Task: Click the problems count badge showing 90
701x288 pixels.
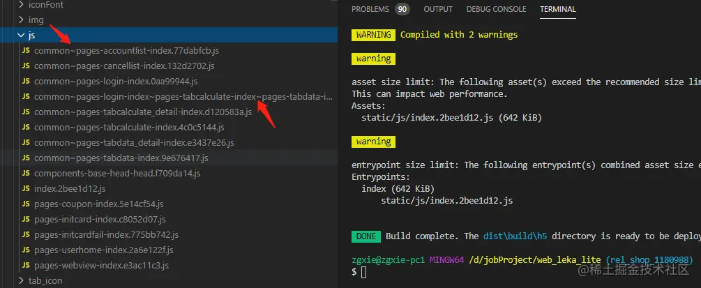Action: pyautogui.click(x=402, y=9)
